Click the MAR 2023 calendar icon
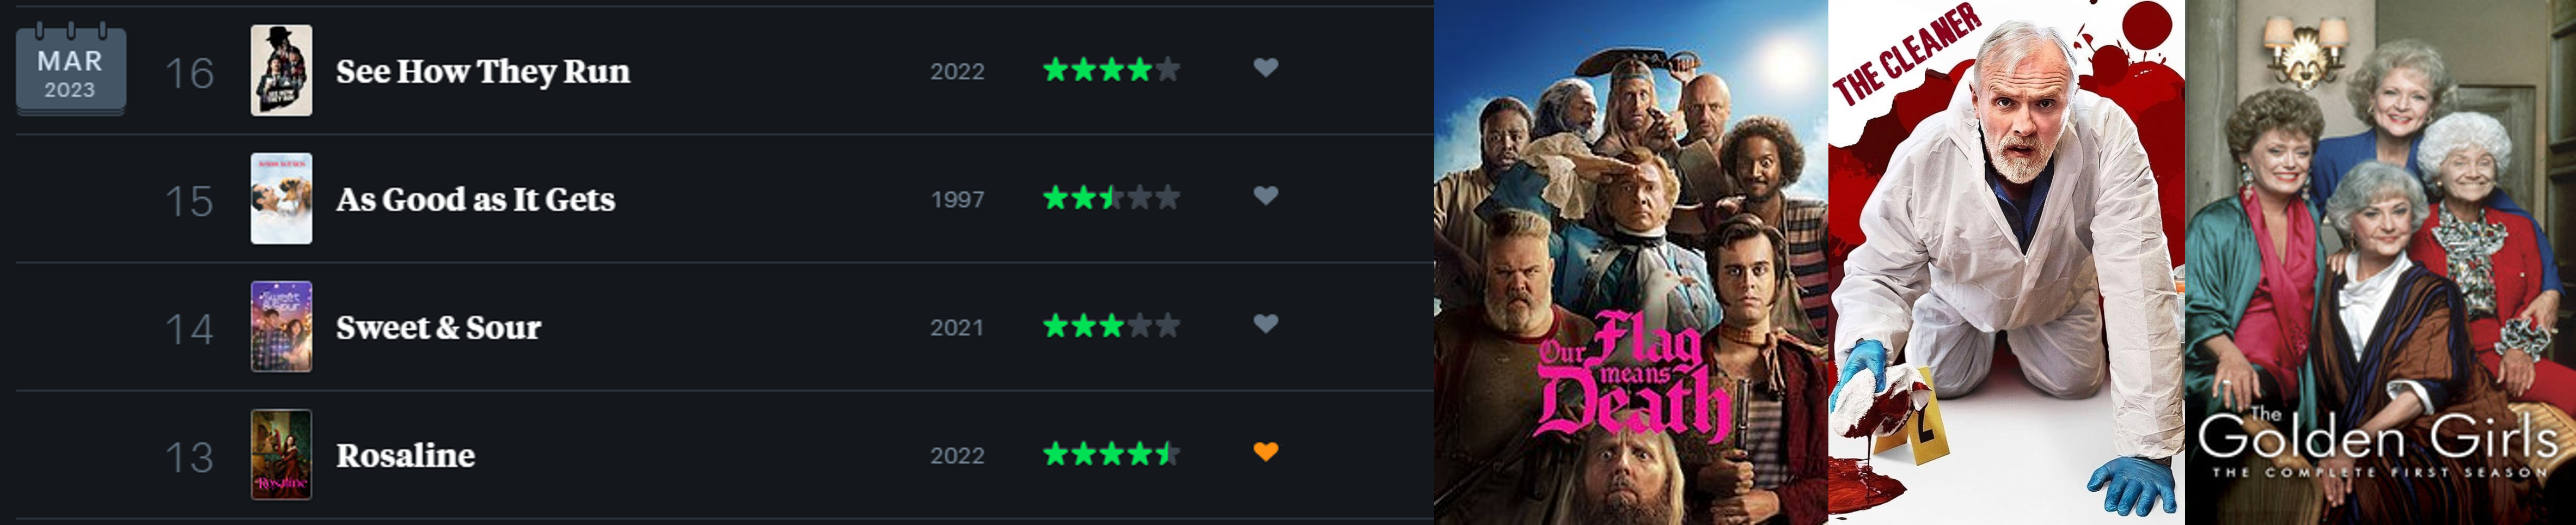The width and height of the screenshot is (2576, 525). pos(70,70)
